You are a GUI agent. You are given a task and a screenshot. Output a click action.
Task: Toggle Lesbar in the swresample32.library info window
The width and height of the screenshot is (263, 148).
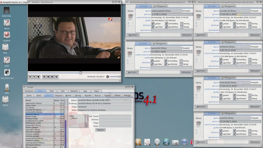point(153,24)
